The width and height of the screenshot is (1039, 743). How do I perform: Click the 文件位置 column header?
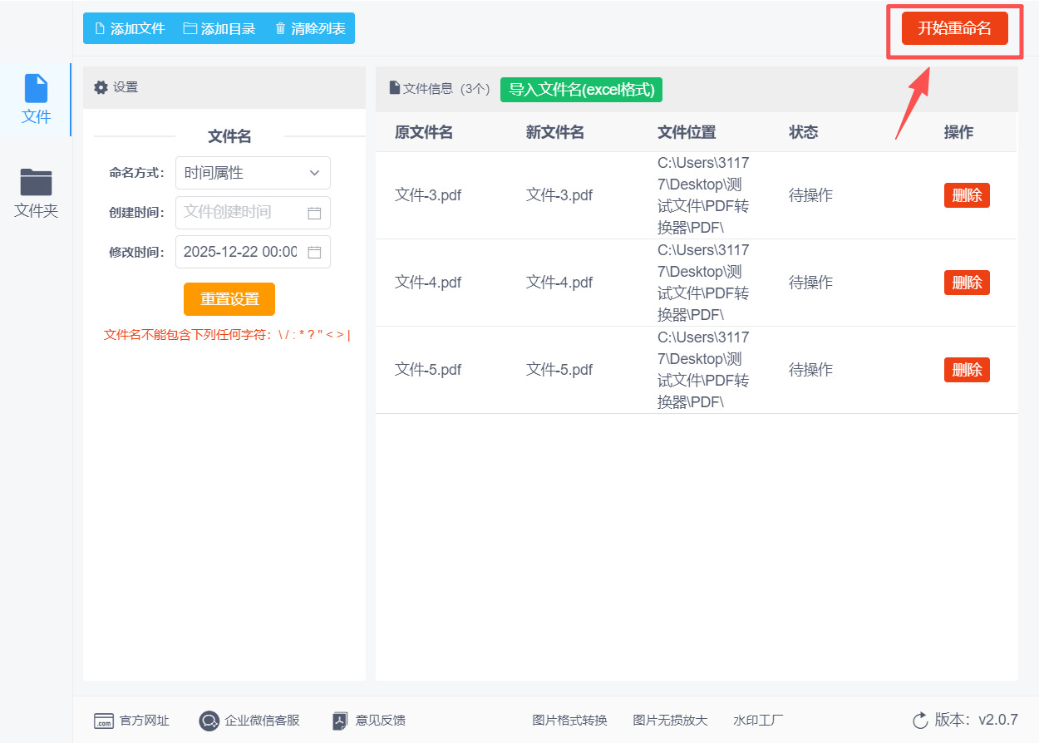[687, 132]
